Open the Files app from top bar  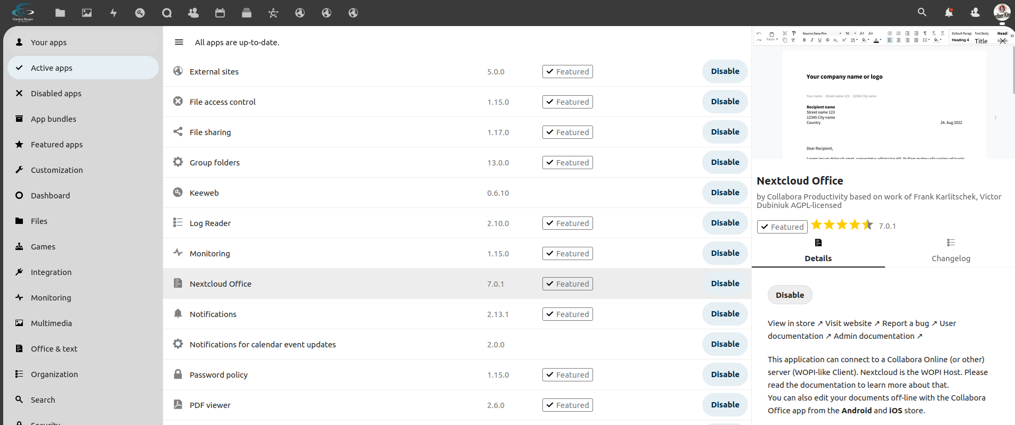click(x=60, y=13)
